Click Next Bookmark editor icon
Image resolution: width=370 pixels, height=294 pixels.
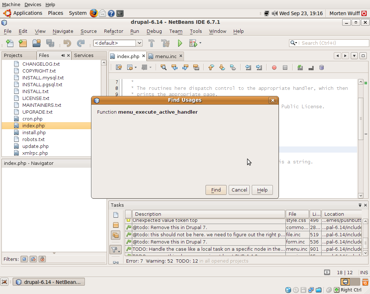click(222, 67)
